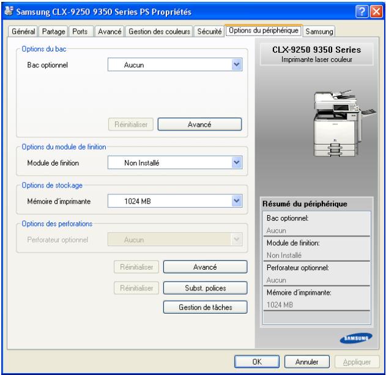Open Subst. polices dialog
The width and height of the screenshot is (386, 375).
click(205, 288)
